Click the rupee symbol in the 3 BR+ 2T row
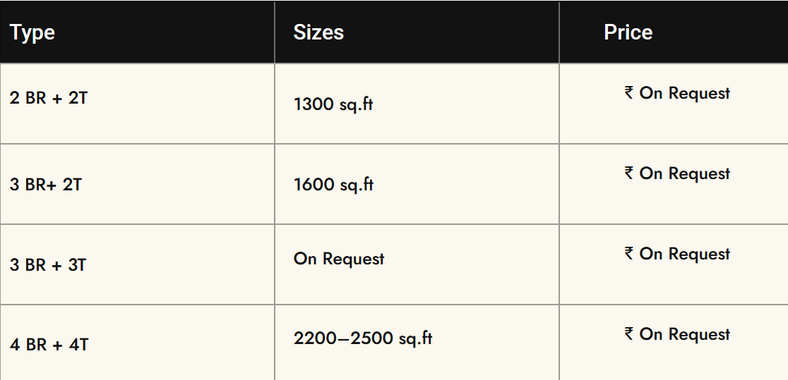Viewport: 788px width, 380px height. [x=629, y=173]
